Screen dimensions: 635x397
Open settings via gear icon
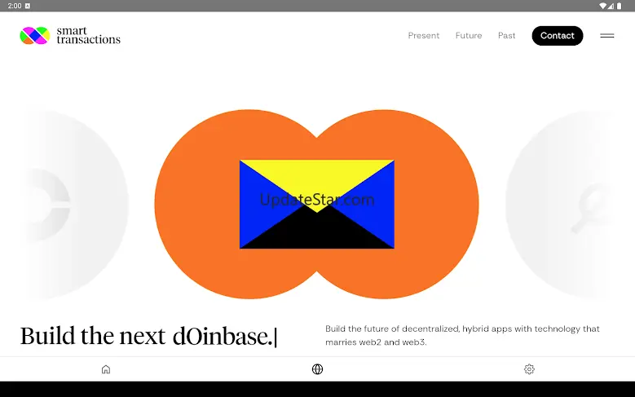pos(529,369)
